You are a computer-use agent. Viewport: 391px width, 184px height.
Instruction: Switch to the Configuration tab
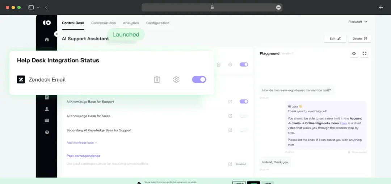(157, 23)
